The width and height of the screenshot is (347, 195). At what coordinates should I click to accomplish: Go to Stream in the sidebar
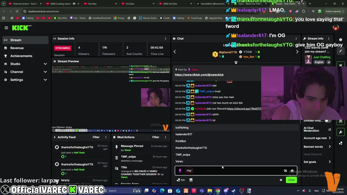point(25,40)
